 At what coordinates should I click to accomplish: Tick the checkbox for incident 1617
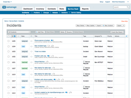pos(8,81)
